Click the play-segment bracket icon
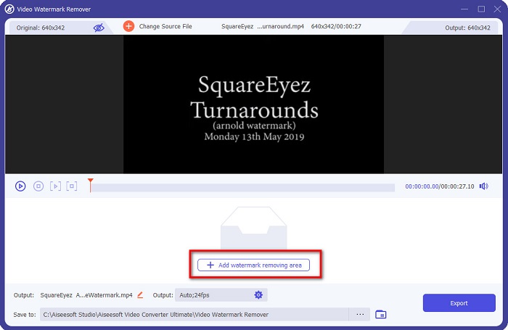This screenshot has width=508, height=330. [55, 186]
